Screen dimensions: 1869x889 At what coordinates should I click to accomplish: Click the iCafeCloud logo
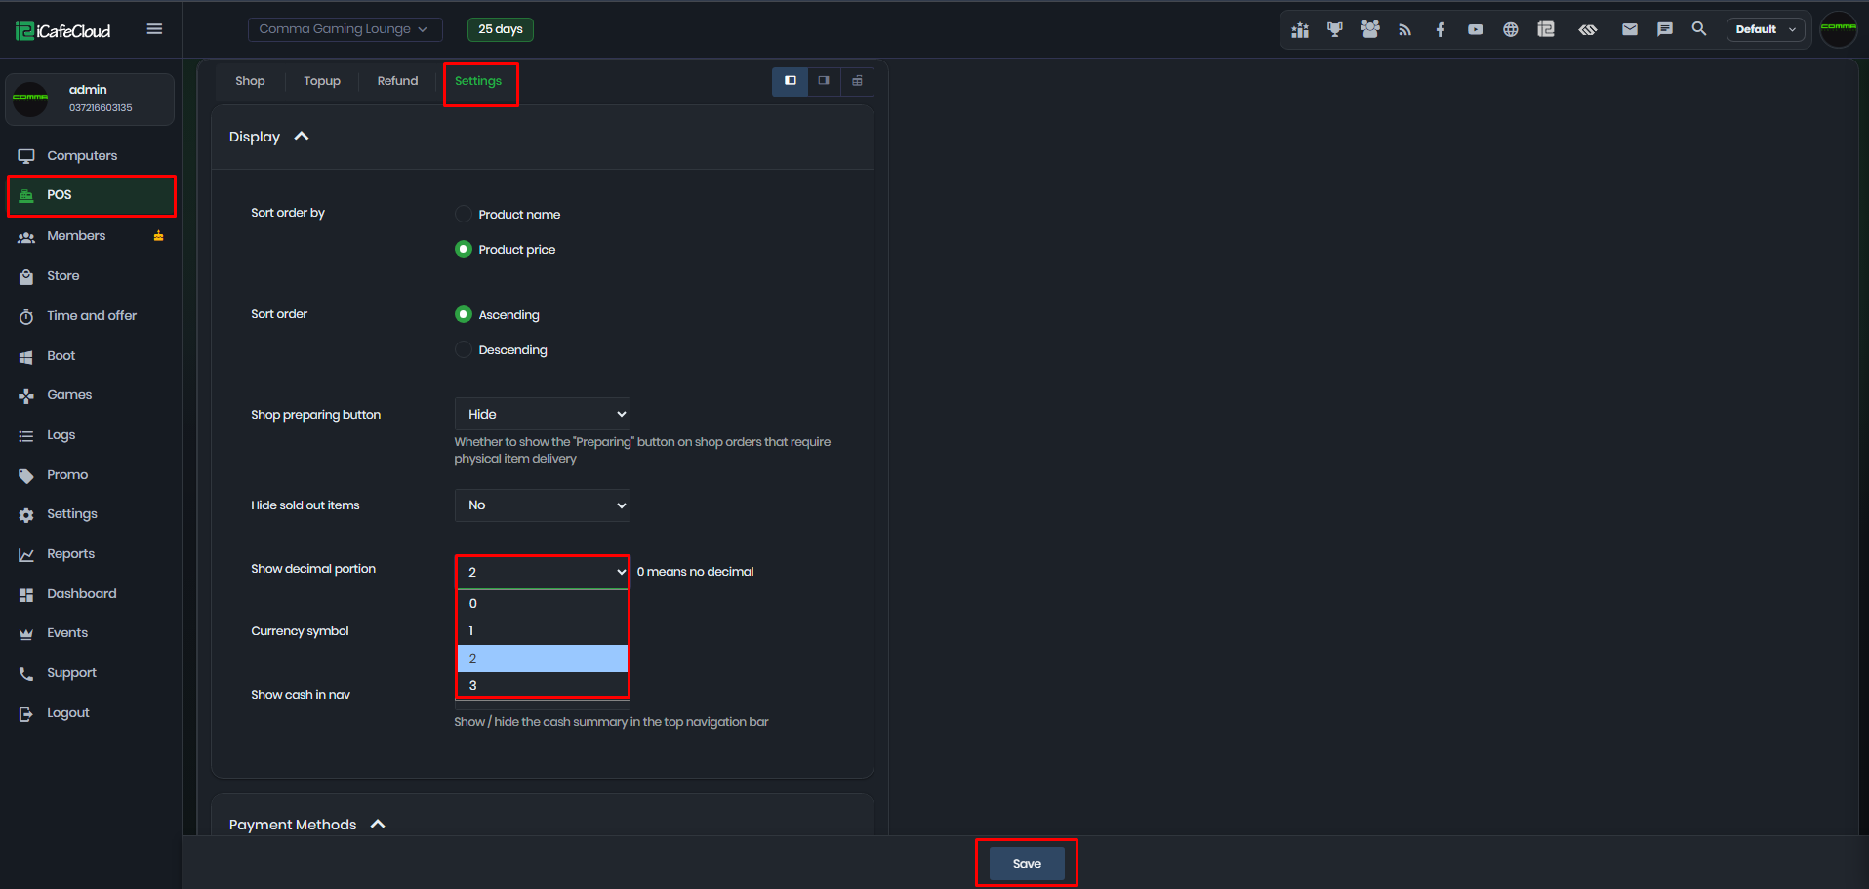click(63, 31)
